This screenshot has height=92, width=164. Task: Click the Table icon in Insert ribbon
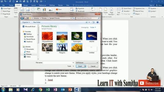click(16, 10)
